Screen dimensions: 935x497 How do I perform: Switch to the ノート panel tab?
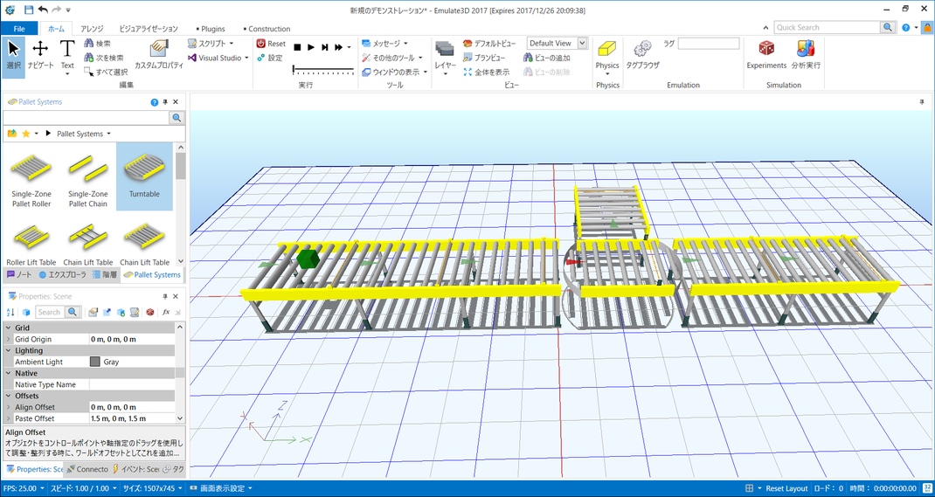19,275
